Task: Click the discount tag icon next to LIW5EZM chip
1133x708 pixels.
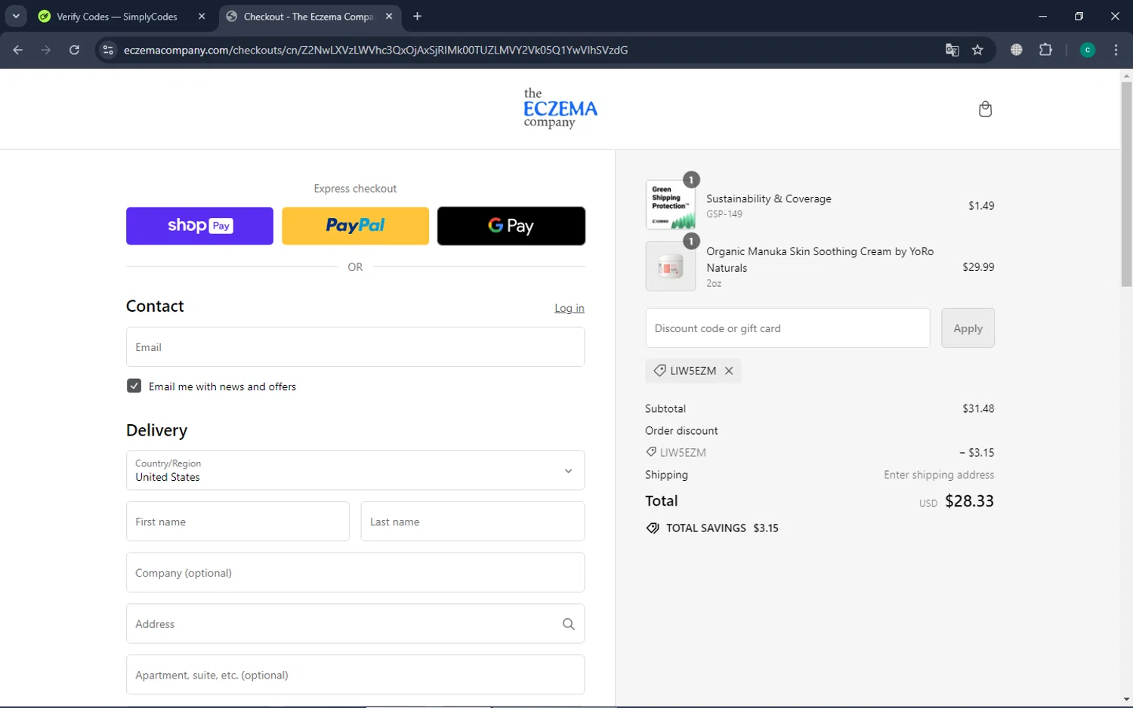Action: click(659, 371)
